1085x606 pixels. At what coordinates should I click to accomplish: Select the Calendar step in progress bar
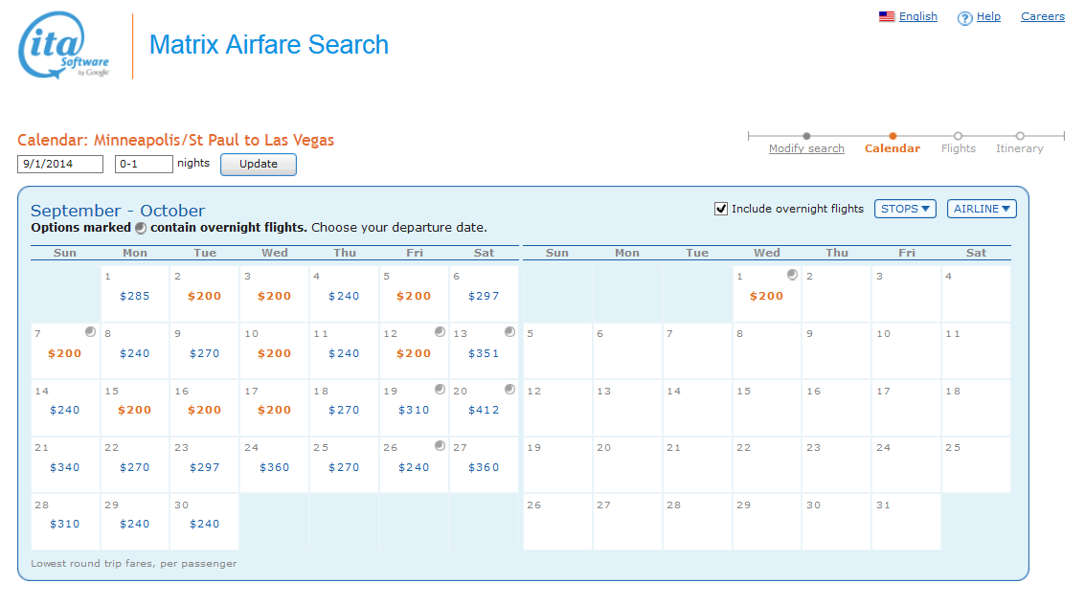tap(892, 148)
